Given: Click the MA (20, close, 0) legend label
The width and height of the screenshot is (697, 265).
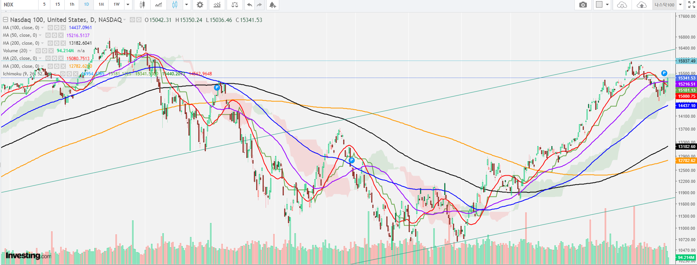Looking at the screenshot, I should pos(20,58).
